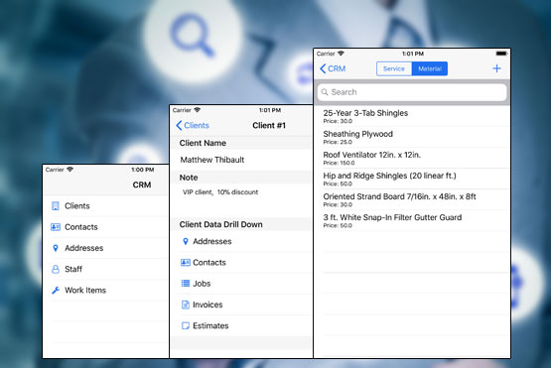This screenshot has height=368, width=551.
Task: Tap the Clients back link text
Action: tap(197, 125)
